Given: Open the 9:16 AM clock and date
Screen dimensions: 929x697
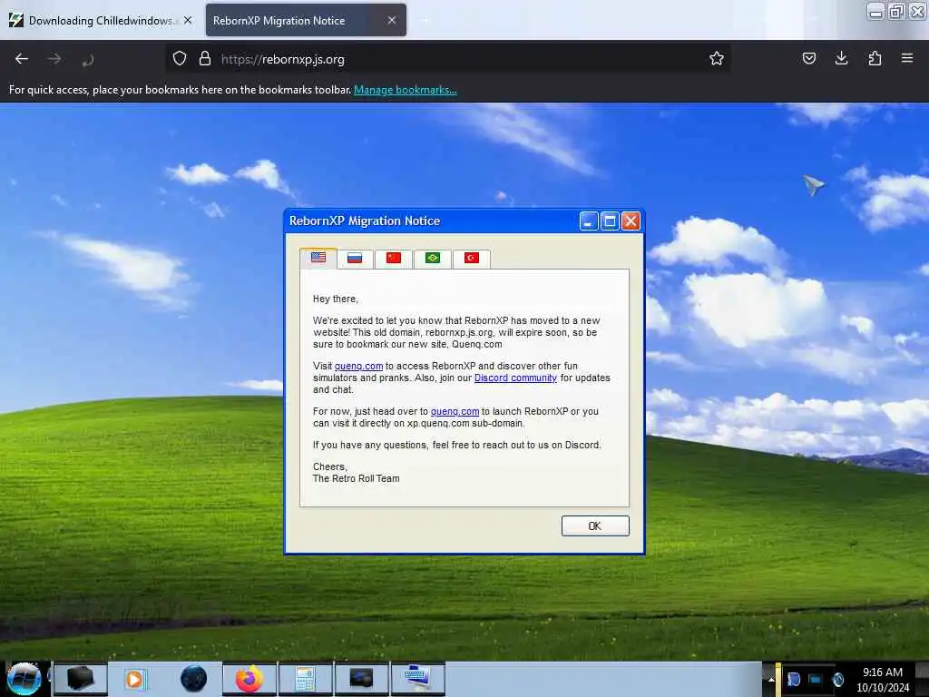Looking at the screenshot, I should point(883,680).
